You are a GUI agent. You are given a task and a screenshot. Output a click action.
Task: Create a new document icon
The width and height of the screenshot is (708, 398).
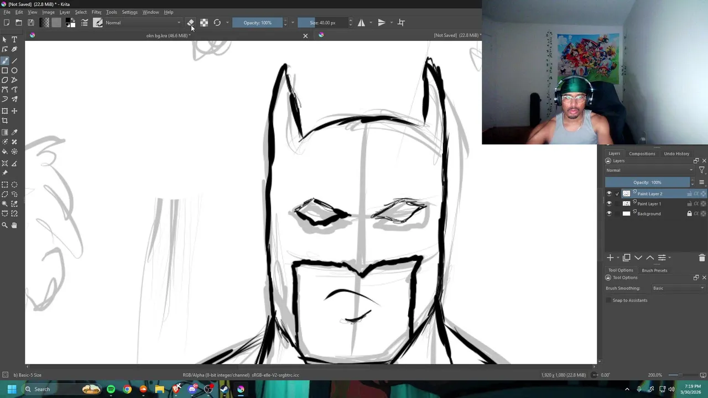(6, 23)
